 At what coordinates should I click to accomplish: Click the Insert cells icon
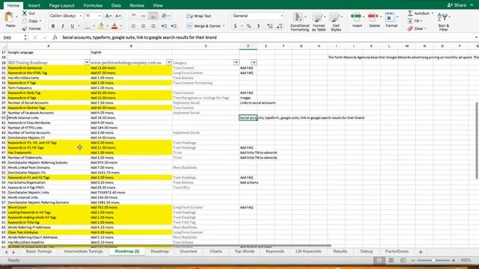[x=356, y=16]
